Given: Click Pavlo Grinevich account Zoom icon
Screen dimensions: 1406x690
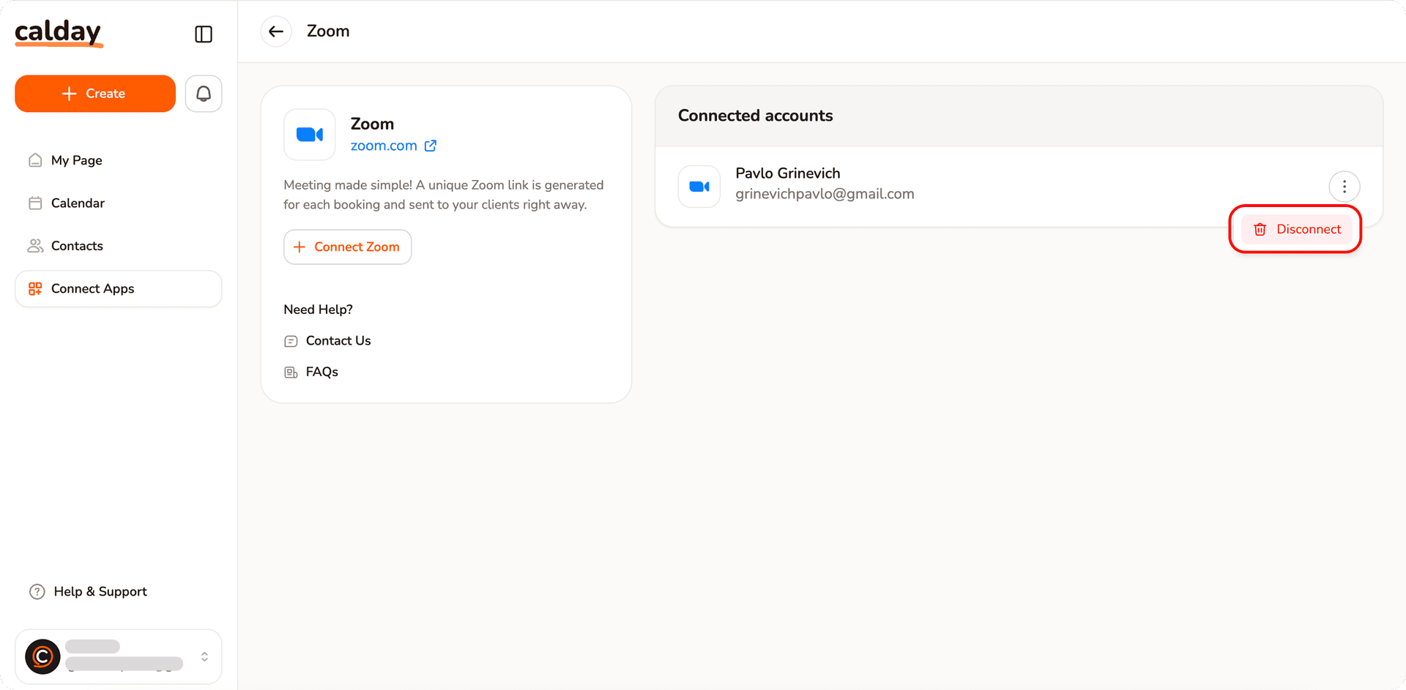Looking at the screenshot, I should pos(699,187).
